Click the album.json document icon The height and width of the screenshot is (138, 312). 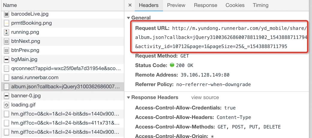[x=7, y=87]
